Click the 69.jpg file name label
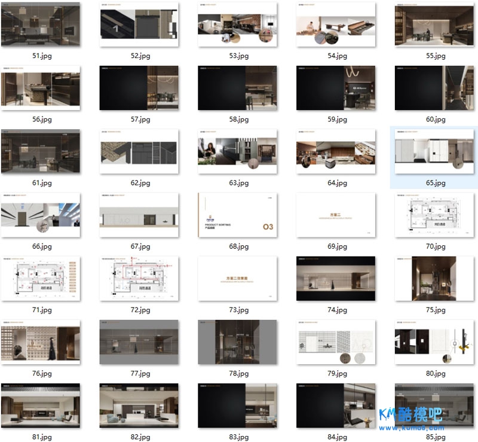This screenshot has height=442, width=478. [337, 246]
